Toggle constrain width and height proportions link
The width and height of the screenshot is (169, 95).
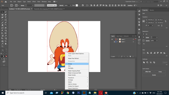pyautogui.click(x=166, y=21)
